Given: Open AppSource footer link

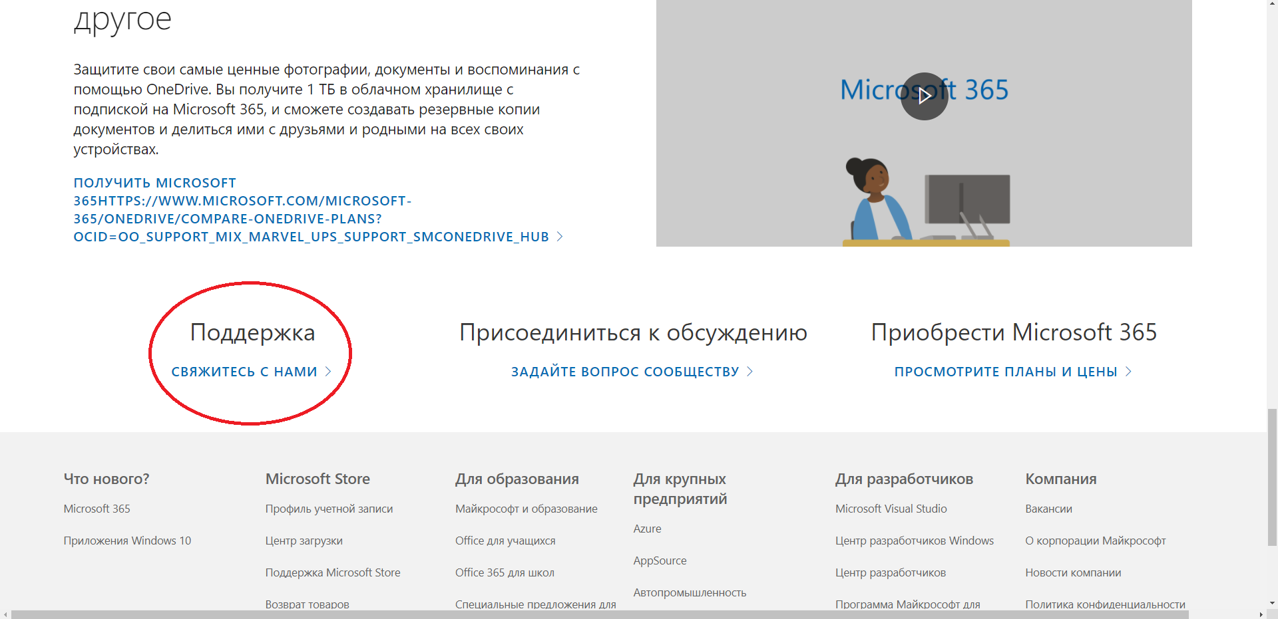Looking at the screenshot, I should 660,560.
